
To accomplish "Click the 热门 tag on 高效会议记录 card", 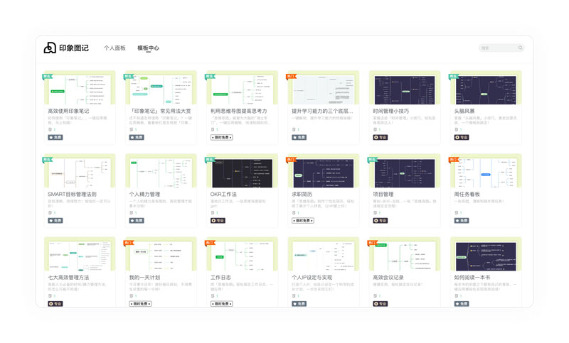I will point(372,242).
